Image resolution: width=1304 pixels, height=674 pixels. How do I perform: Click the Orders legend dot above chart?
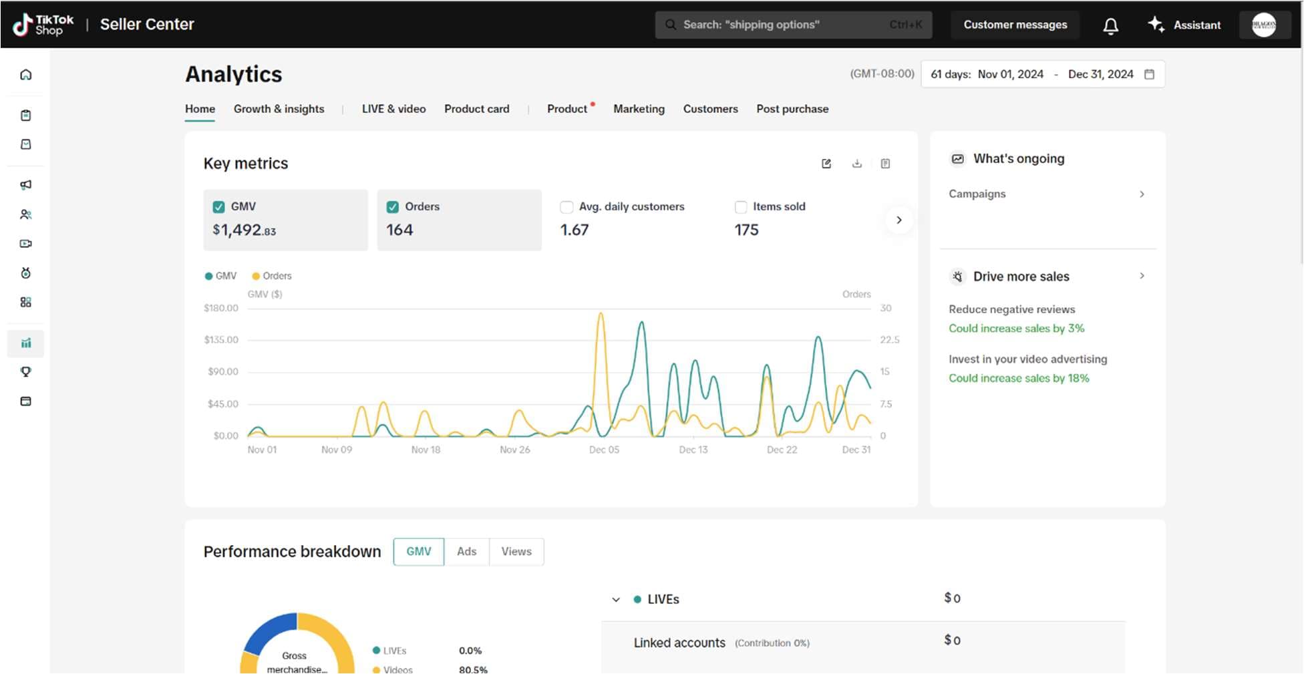pyautogui.click(x=256, y=276)
